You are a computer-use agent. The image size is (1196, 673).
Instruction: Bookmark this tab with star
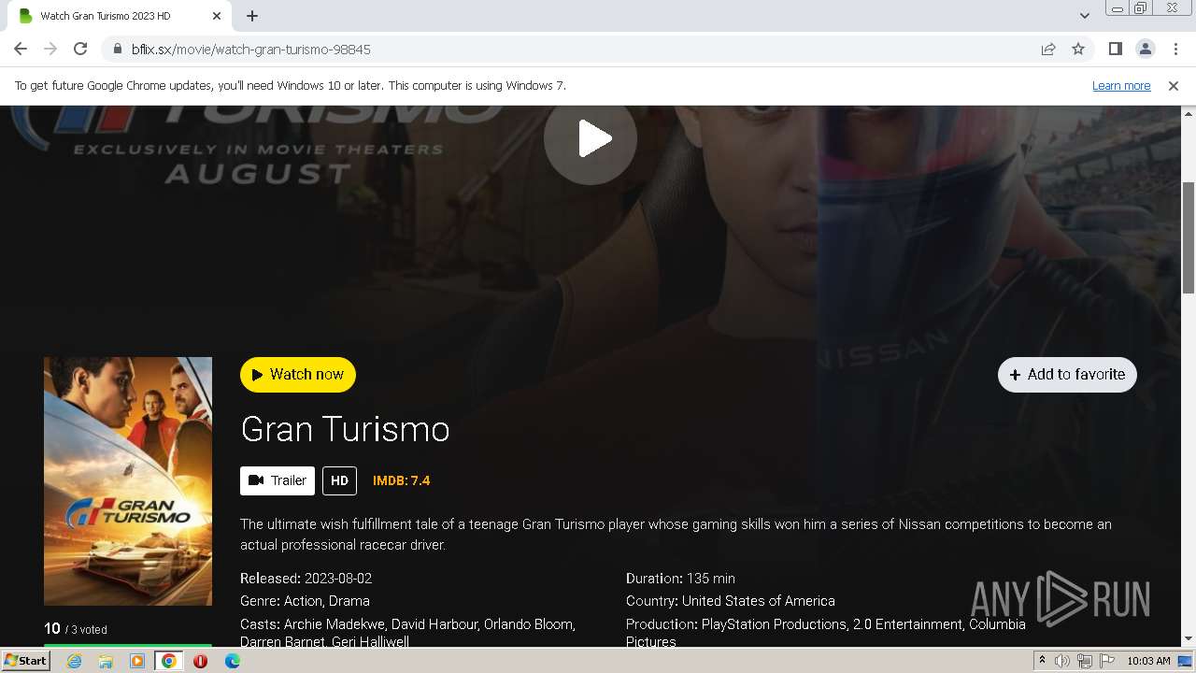pyautogui.click(x=1078, y=49)
